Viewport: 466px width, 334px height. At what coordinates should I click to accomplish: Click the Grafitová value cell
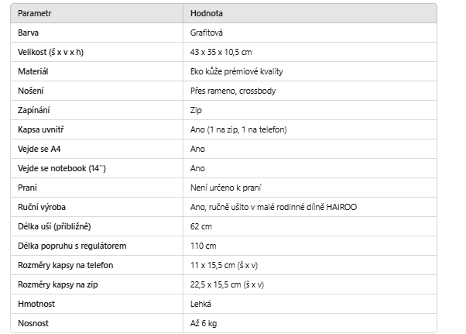(207, 33)
